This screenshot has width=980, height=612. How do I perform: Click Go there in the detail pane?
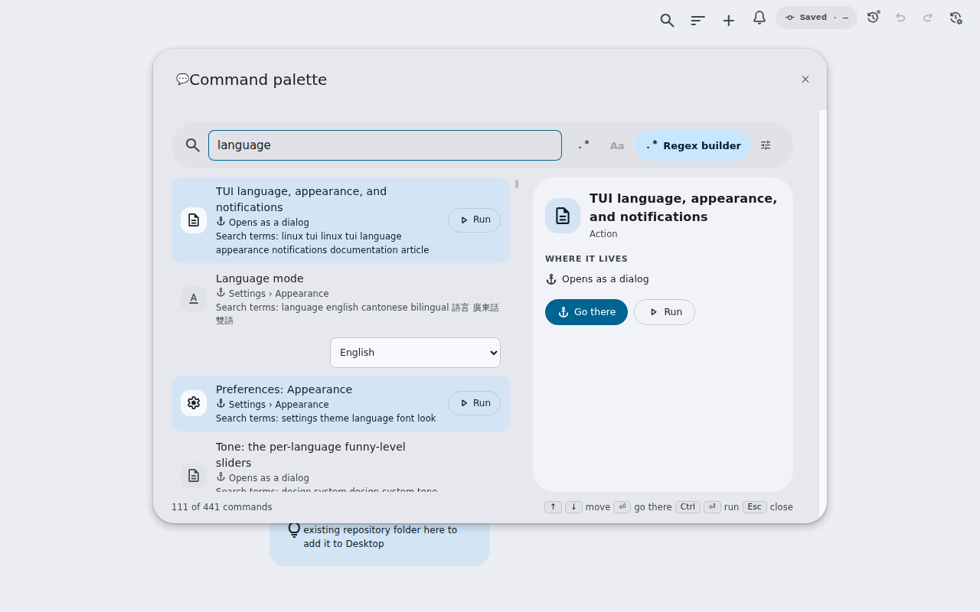point(586,312)
